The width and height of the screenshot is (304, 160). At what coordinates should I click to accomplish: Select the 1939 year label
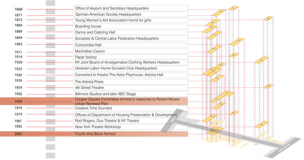click(18, 81)
